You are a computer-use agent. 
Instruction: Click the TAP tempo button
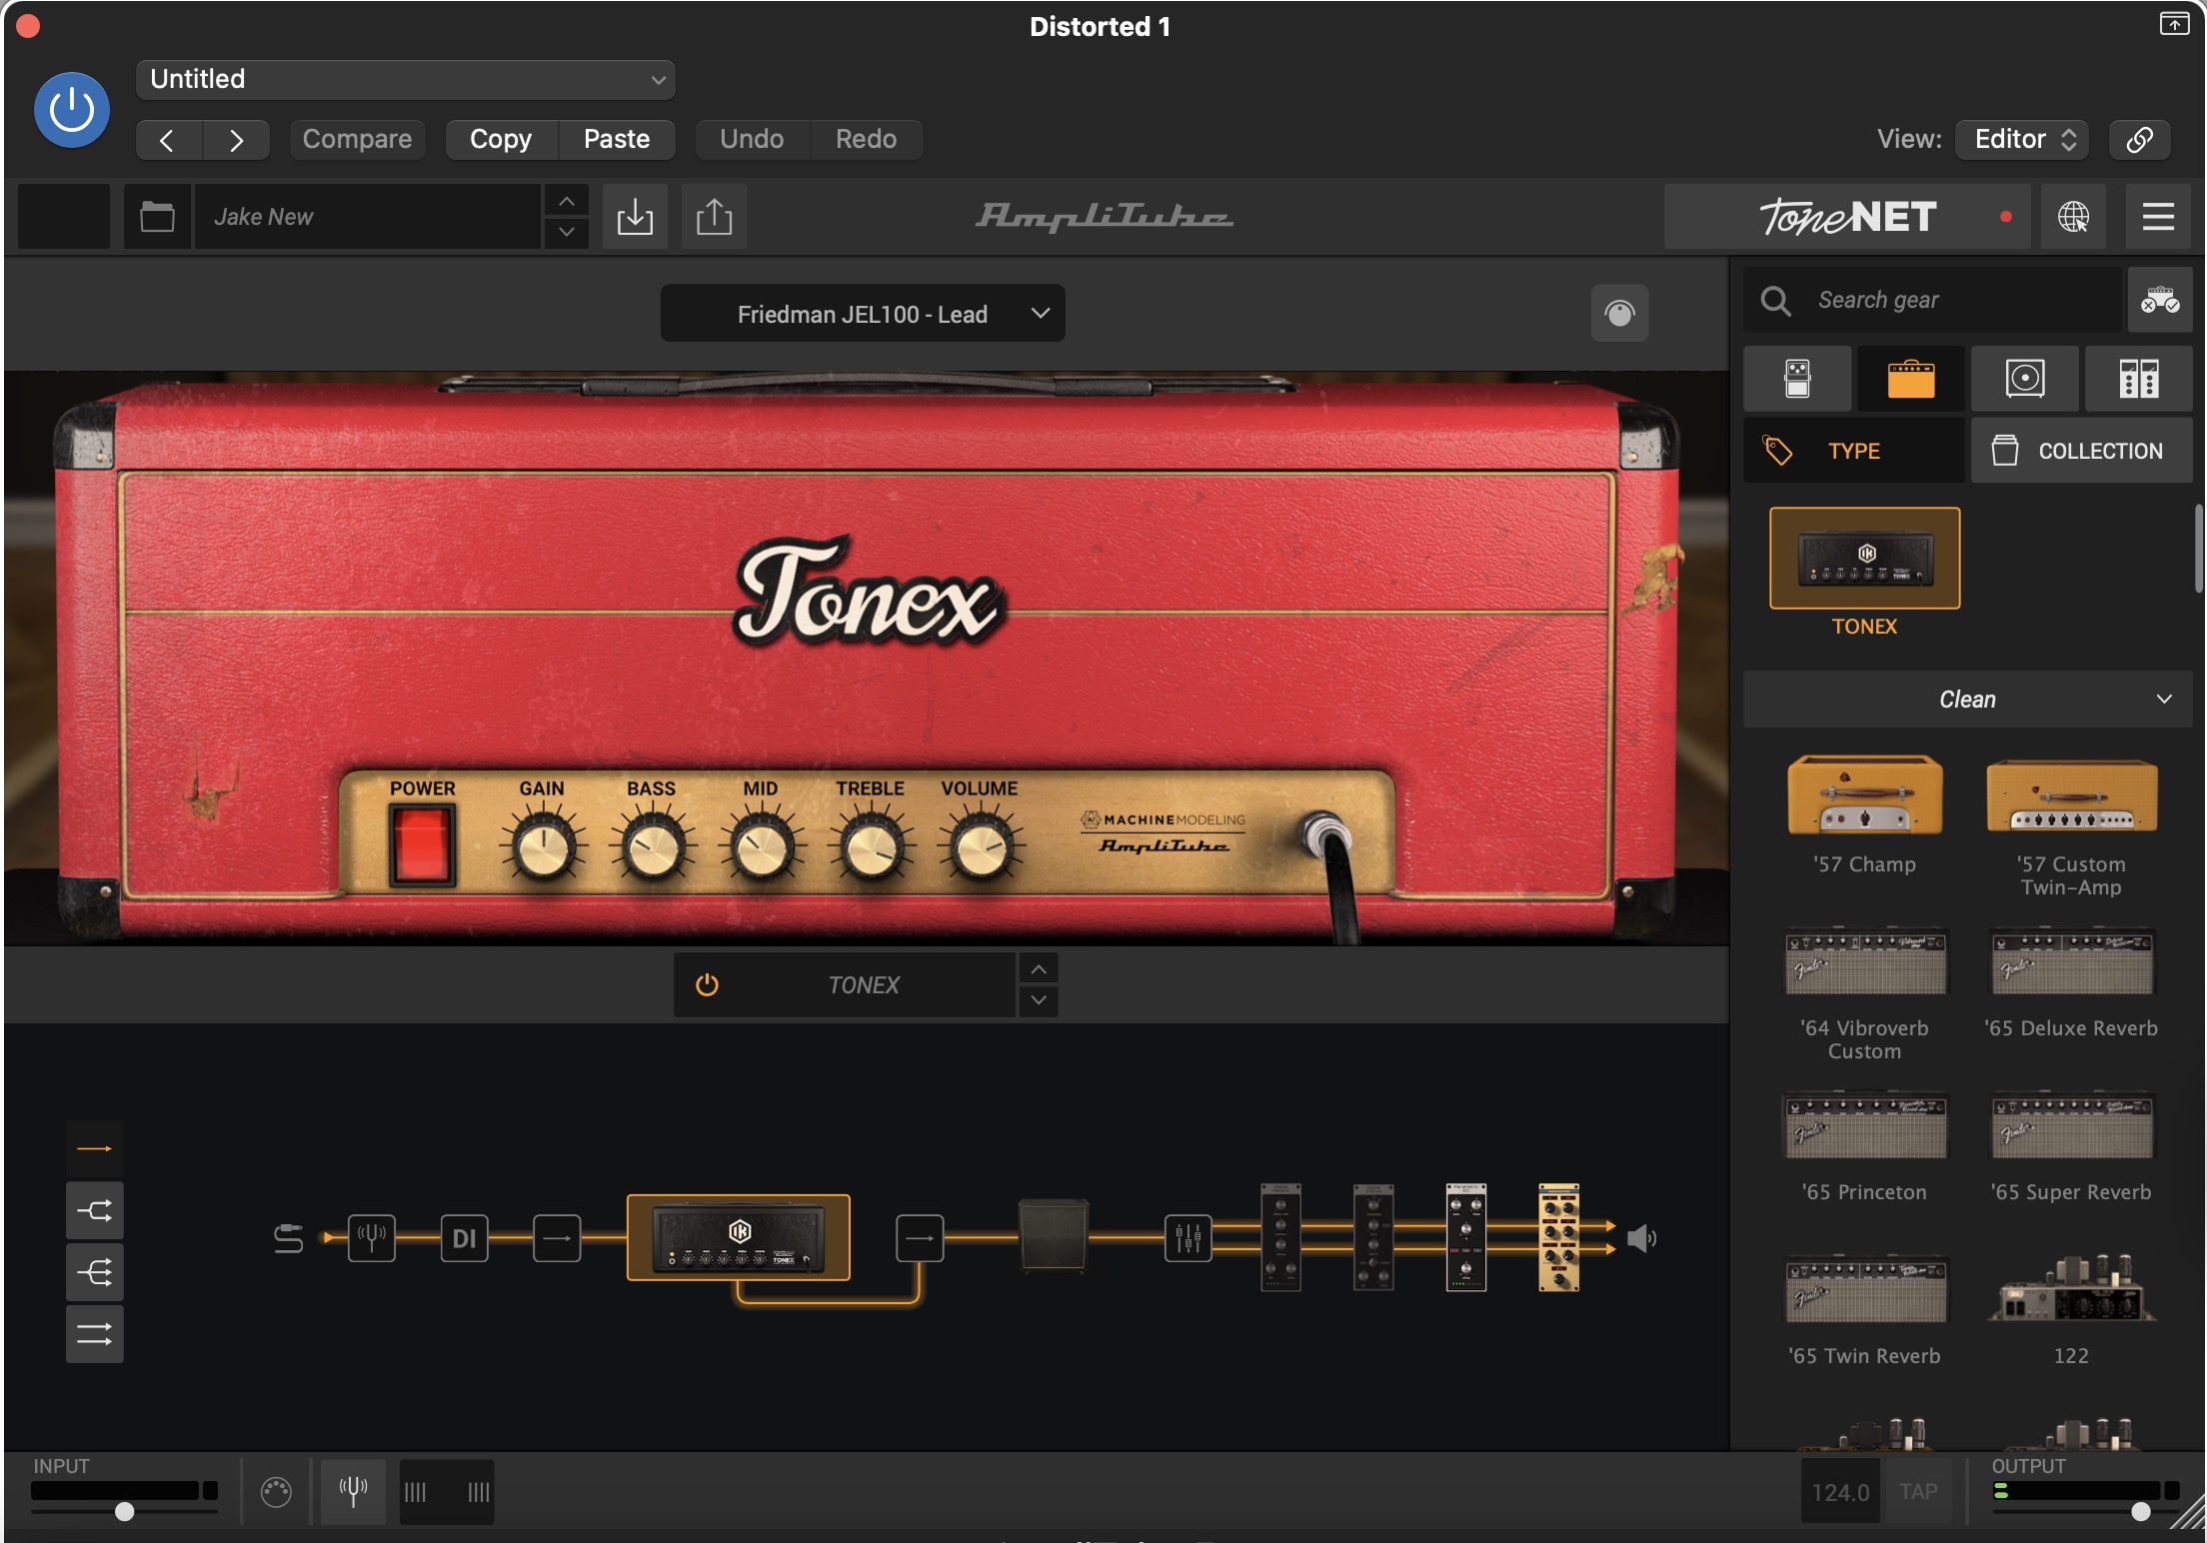[x=1917, y=1492]
